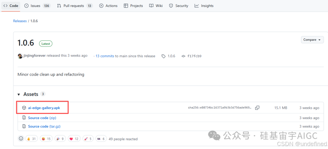
Task: Toggle the thumbs up reaction 31
Action: (31, 139)
